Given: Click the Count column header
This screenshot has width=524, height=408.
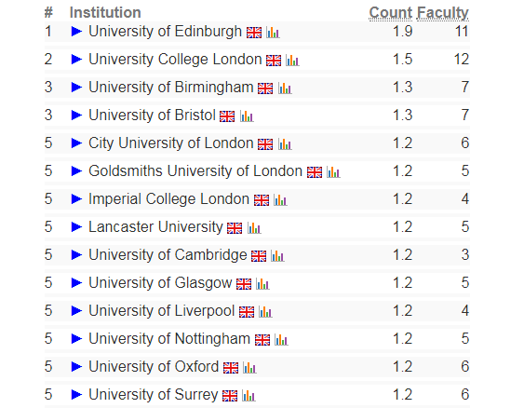Looking at the screenshot, I should (391, 13).
